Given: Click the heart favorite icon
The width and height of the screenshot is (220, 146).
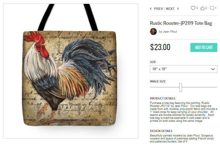Looking at the screenshot, I should pyautogui.click(x=193, y=8).
